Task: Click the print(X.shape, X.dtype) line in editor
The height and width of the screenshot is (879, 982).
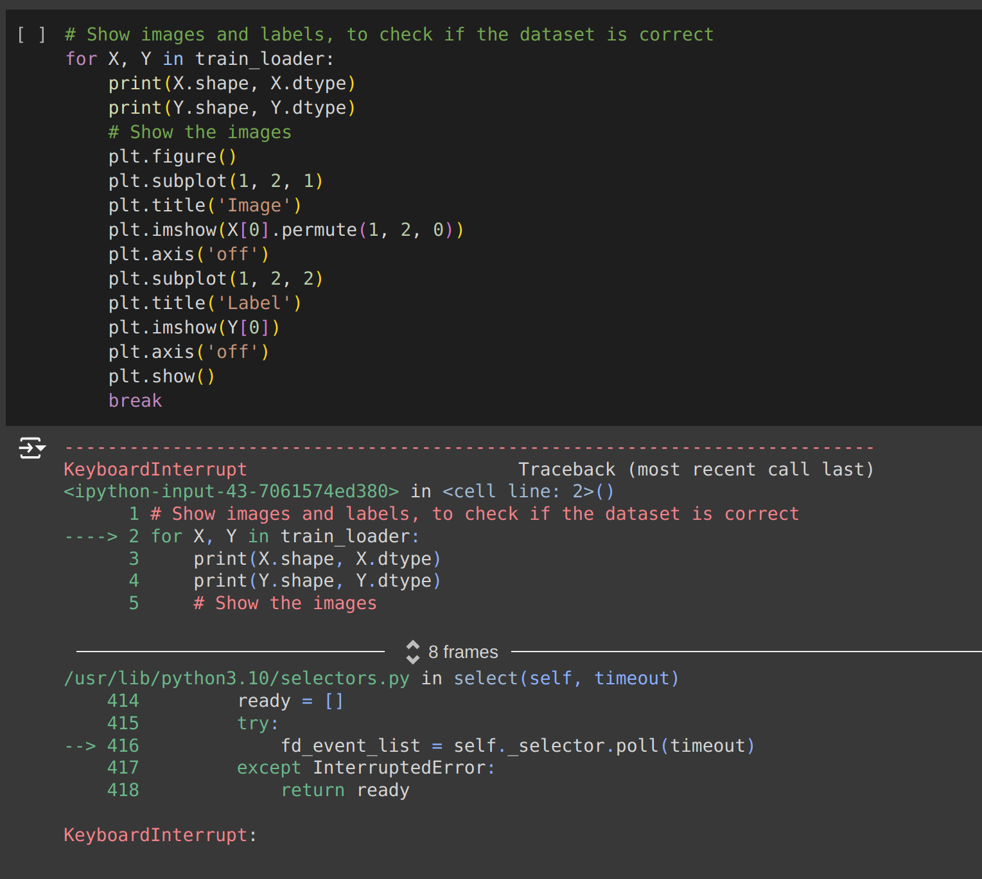Action: (231, 84)
